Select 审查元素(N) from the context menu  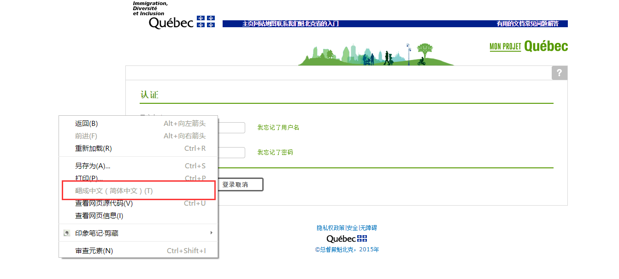(x=94, y=251)
